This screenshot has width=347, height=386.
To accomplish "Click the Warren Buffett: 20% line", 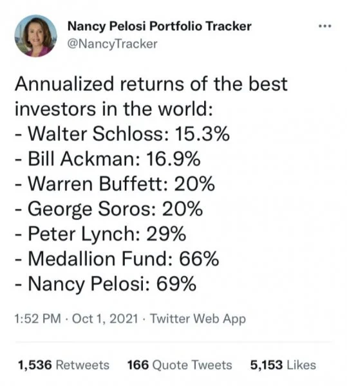I will coord(115,184).
